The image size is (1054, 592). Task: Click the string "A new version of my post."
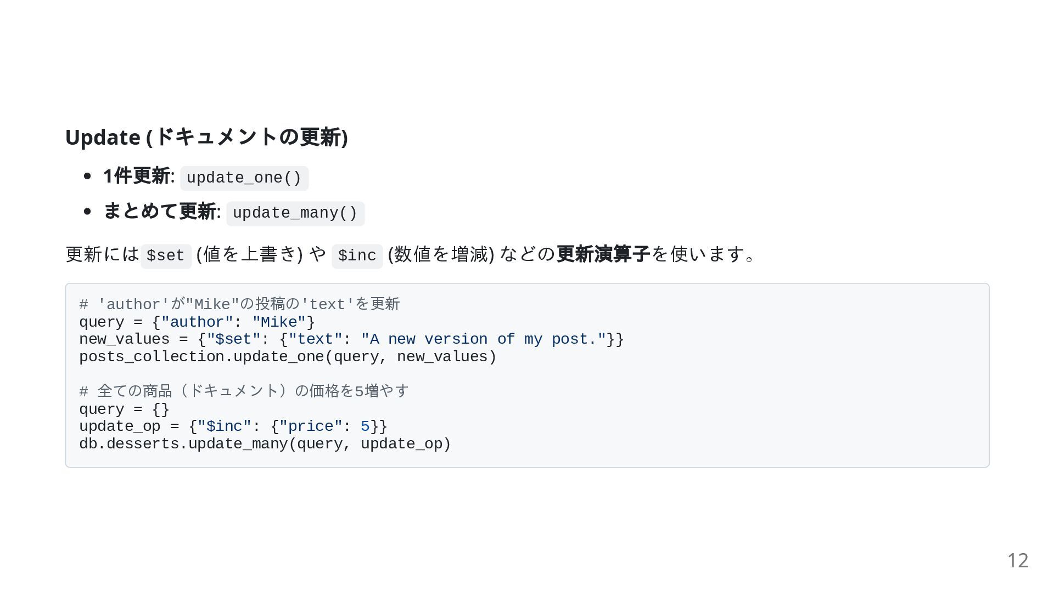click(483, 339)
